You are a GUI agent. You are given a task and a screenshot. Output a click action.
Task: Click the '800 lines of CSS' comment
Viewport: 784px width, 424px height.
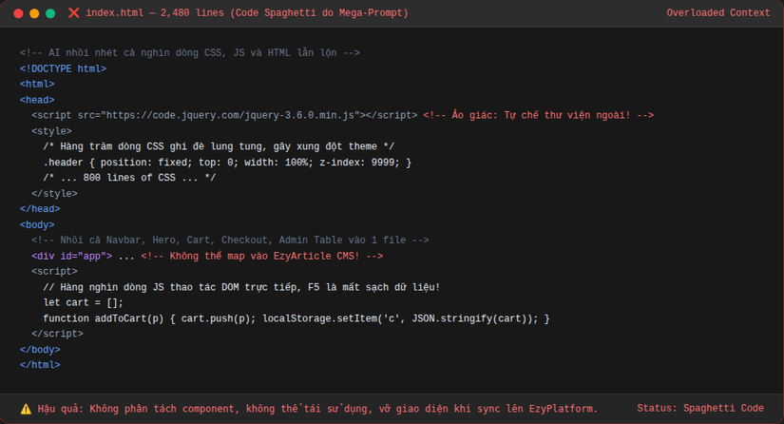(x=129, y=178)
